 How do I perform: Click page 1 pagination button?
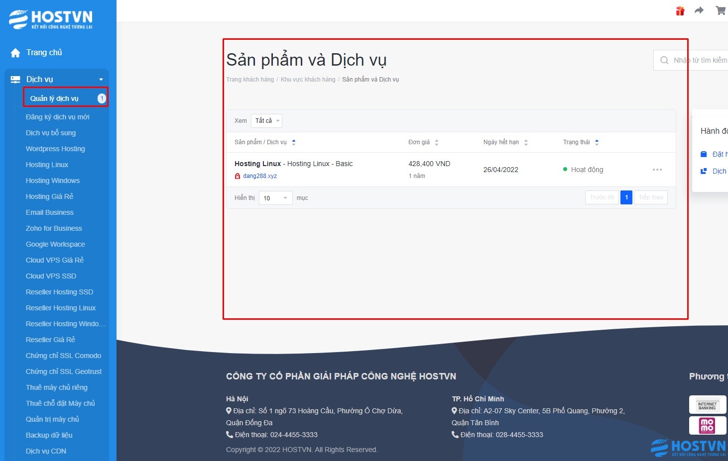pyautogui.click(x=626, y=197)
